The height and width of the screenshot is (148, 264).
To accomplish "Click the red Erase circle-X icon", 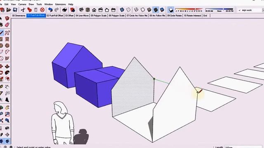I will tap(42, 10).
